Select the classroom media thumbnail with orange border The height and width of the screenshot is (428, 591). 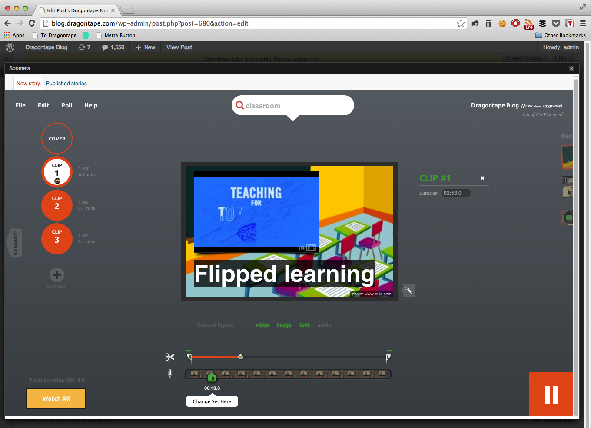click(567, 157)
